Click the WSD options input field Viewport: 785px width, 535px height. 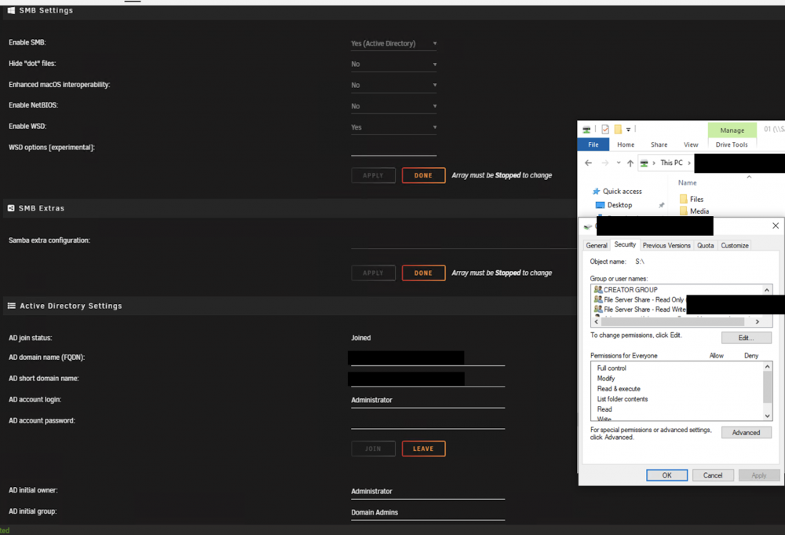coord(393,148)
